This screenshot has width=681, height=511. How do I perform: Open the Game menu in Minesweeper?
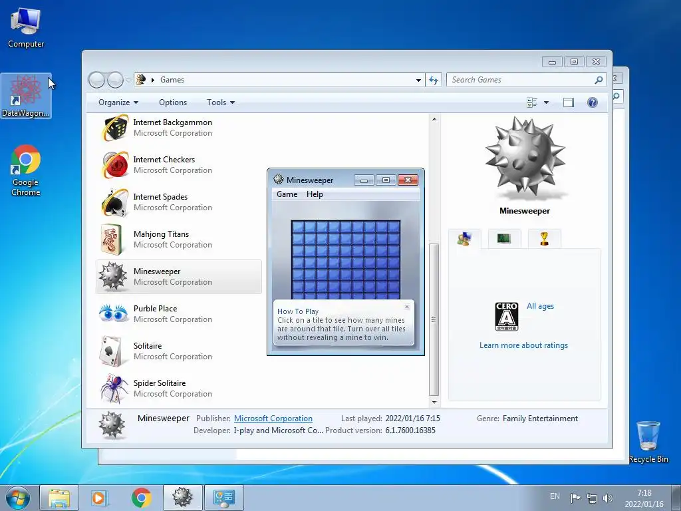point(287,194)
